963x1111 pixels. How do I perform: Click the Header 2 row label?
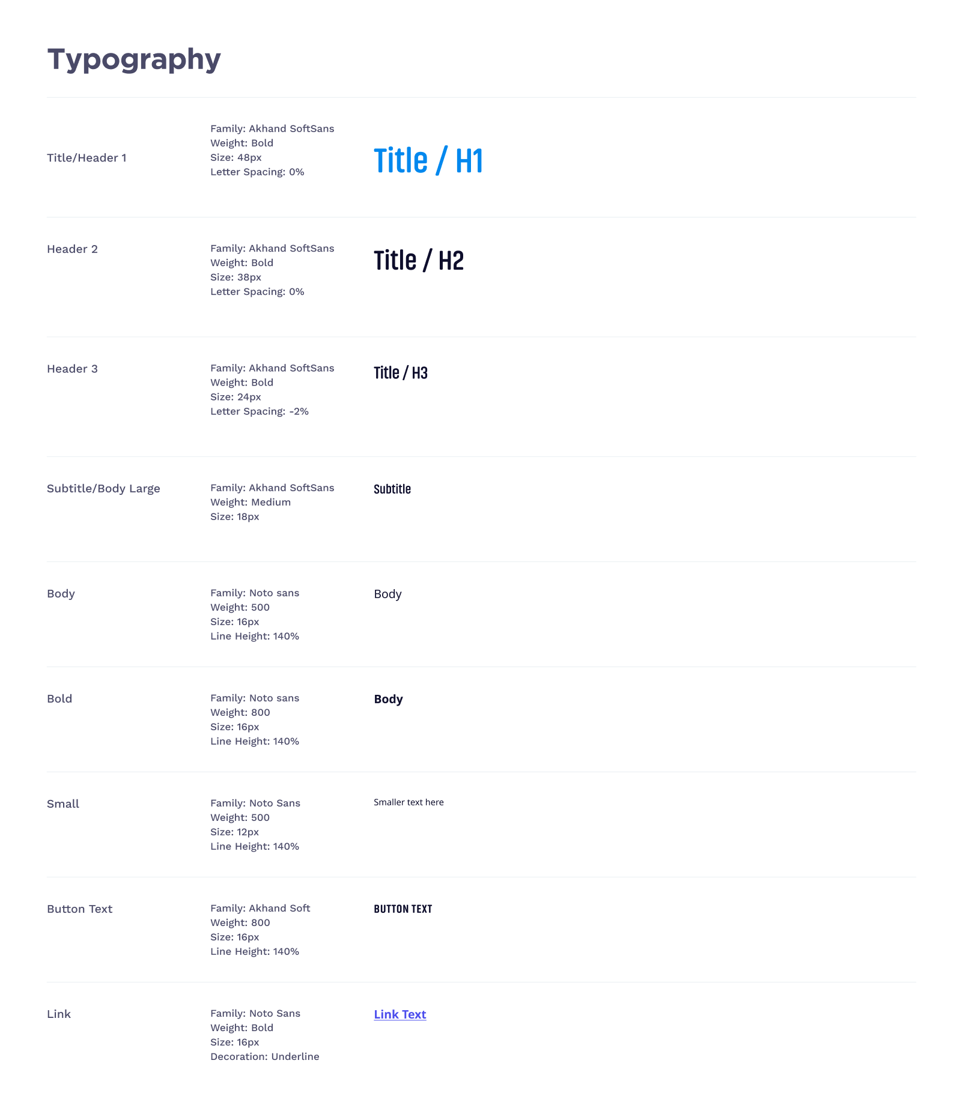coord(72,249)
